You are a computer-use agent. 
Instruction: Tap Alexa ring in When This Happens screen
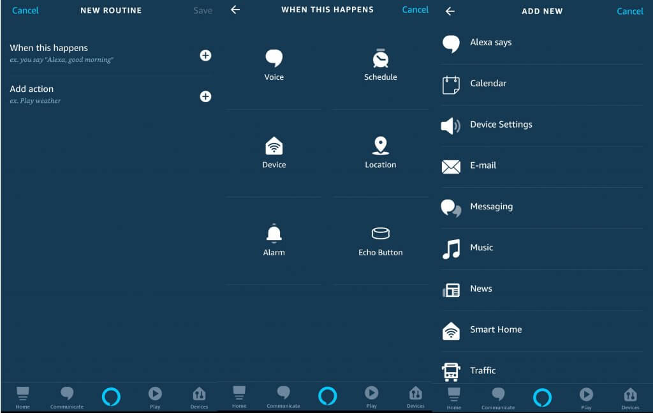tap(327, 396)
